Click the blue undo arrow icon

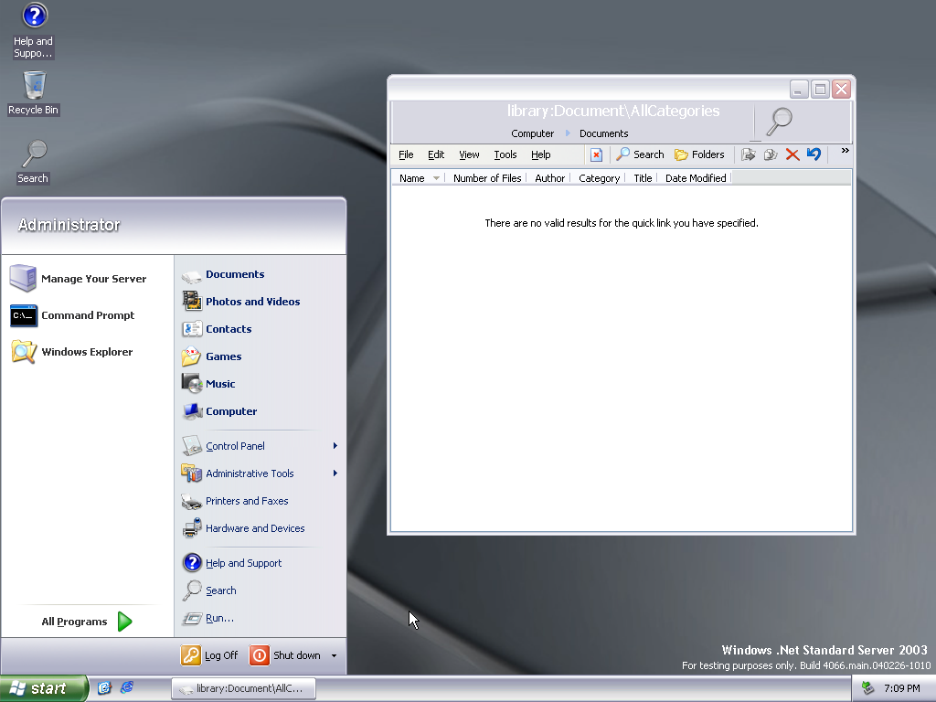[x=814, y=154]
